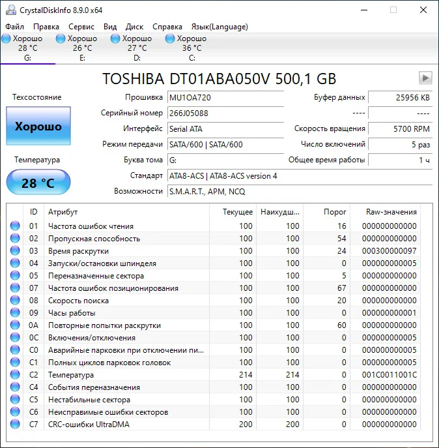Click the 28 °C temperature button

[38, 183]
